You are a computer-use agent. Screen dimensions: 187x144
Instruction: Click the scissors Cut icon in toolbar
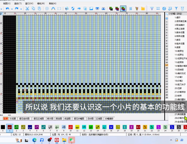(x=27, y=9)
